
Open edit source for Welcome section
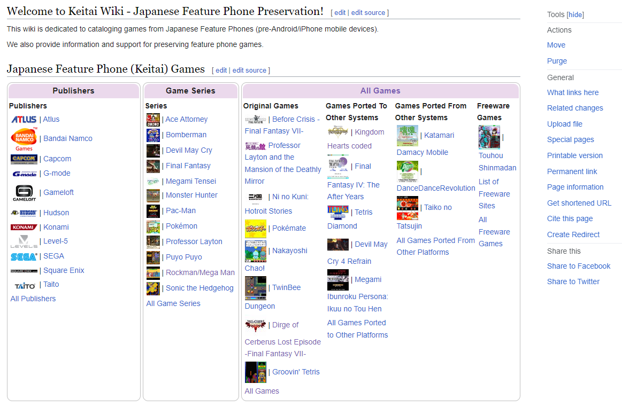point(368,13)
